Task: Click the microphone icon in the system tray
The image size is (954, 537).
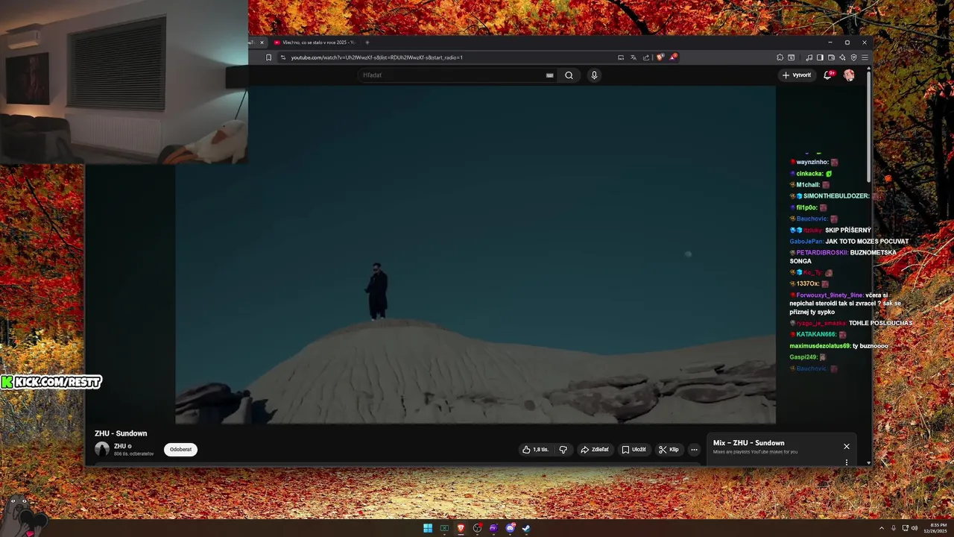Action: [x=894, y=528]
